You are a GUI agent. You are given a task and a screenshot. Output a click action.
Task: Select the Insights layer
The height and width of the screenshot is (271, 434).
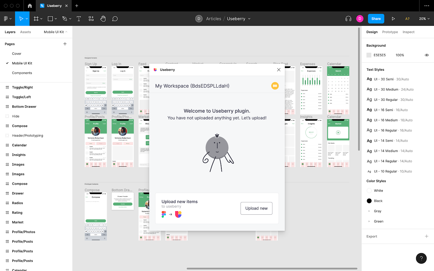click(x=19, y=155)
